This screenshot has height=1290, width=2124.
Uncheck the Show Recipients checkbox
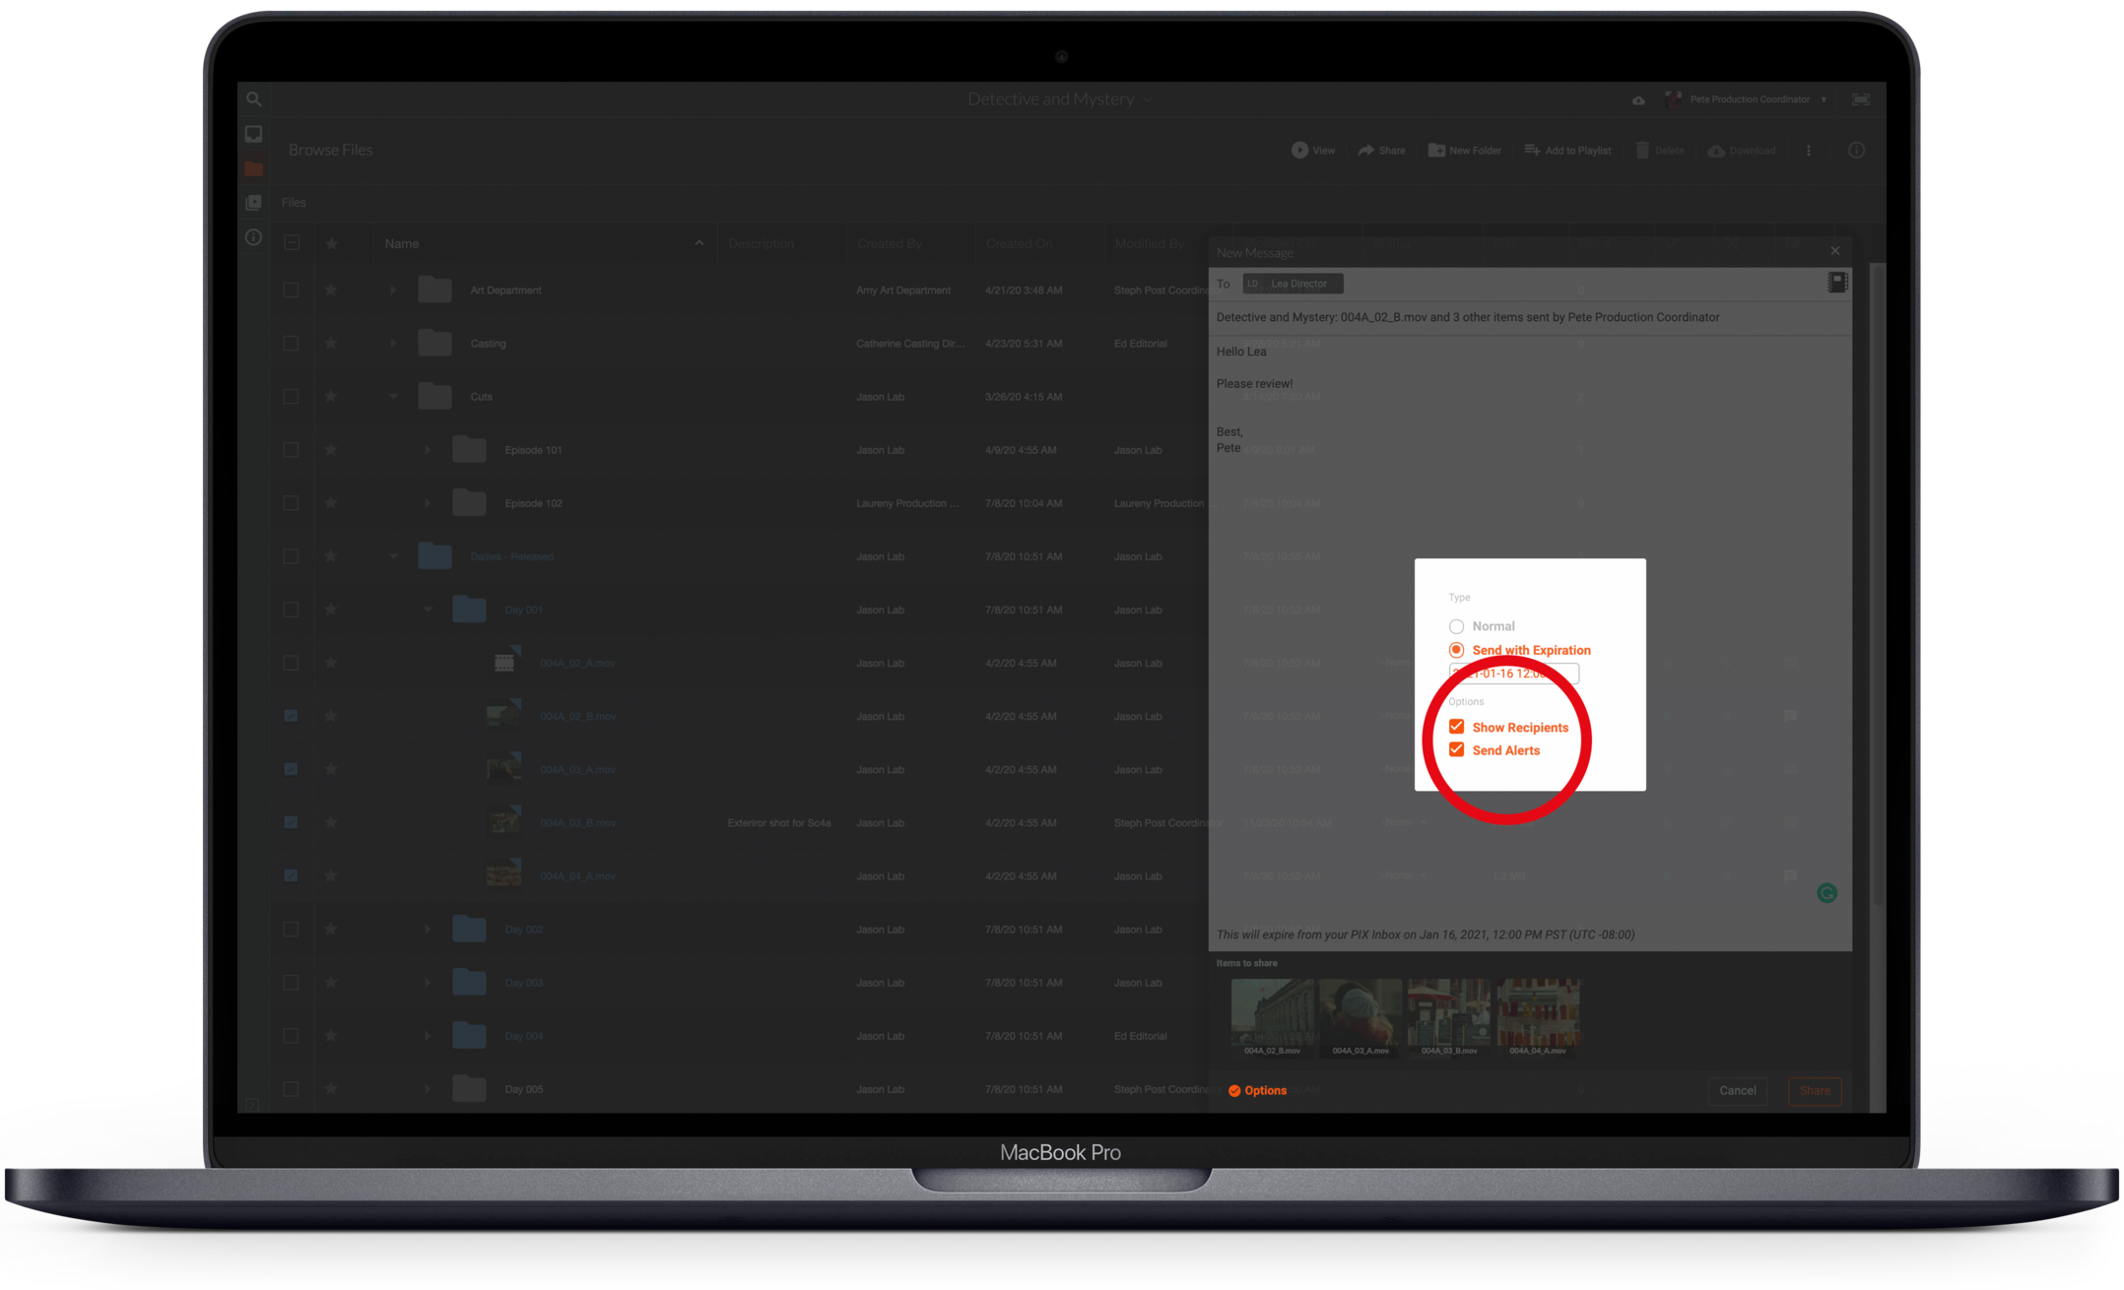click(1456, 727)
